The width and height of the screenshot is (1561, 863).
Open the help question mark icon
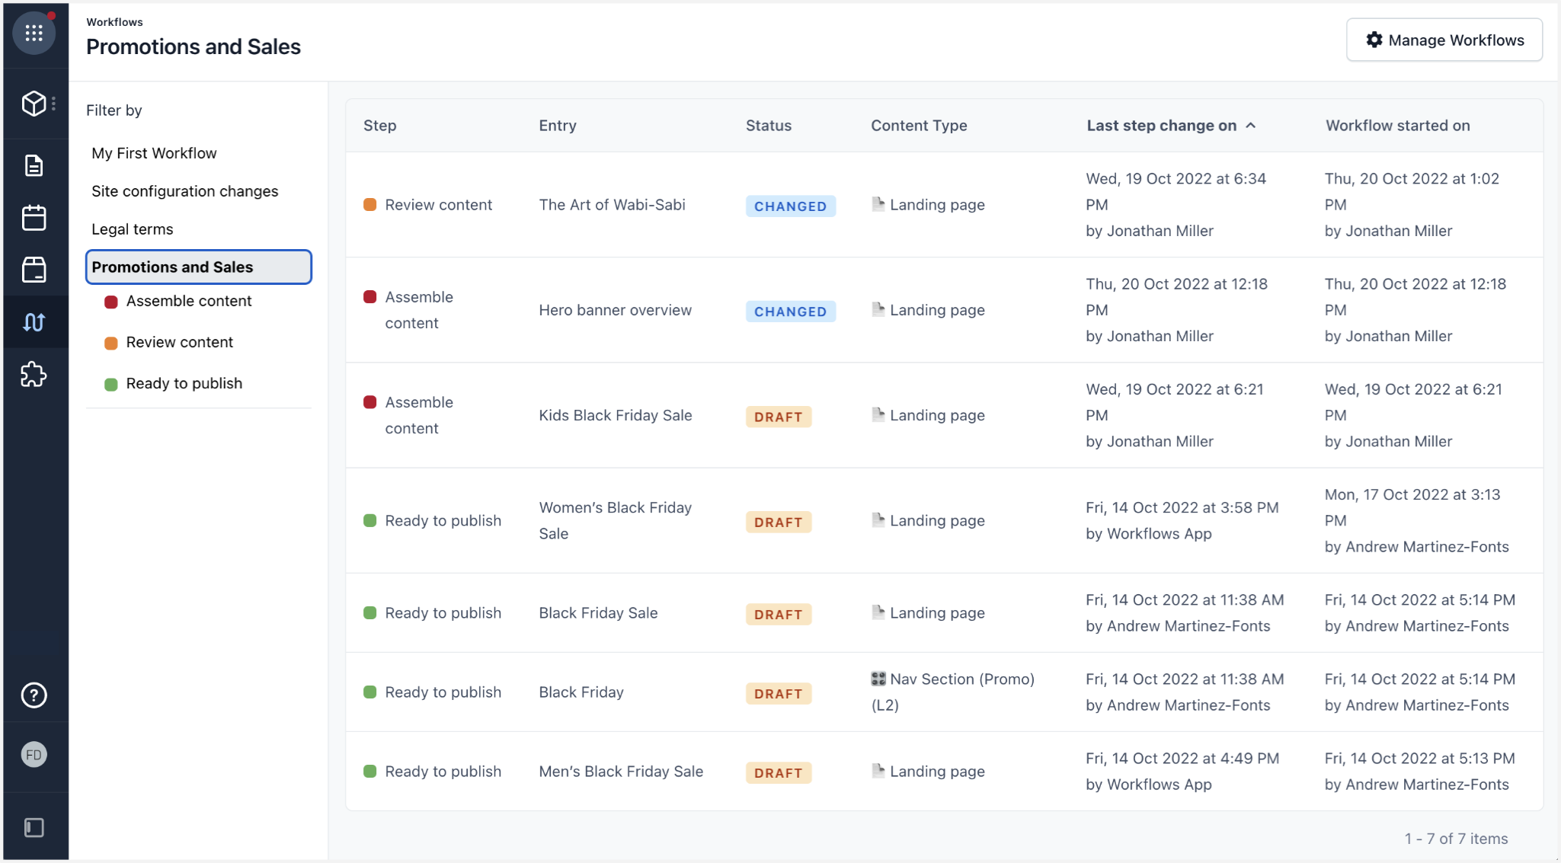coord(34,695)
